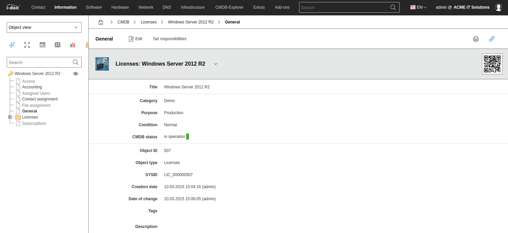Click the admin @ ACME IT Solutions label
Image resolution: width=508 pixels, height=233 pixels.
pos(462,7)
